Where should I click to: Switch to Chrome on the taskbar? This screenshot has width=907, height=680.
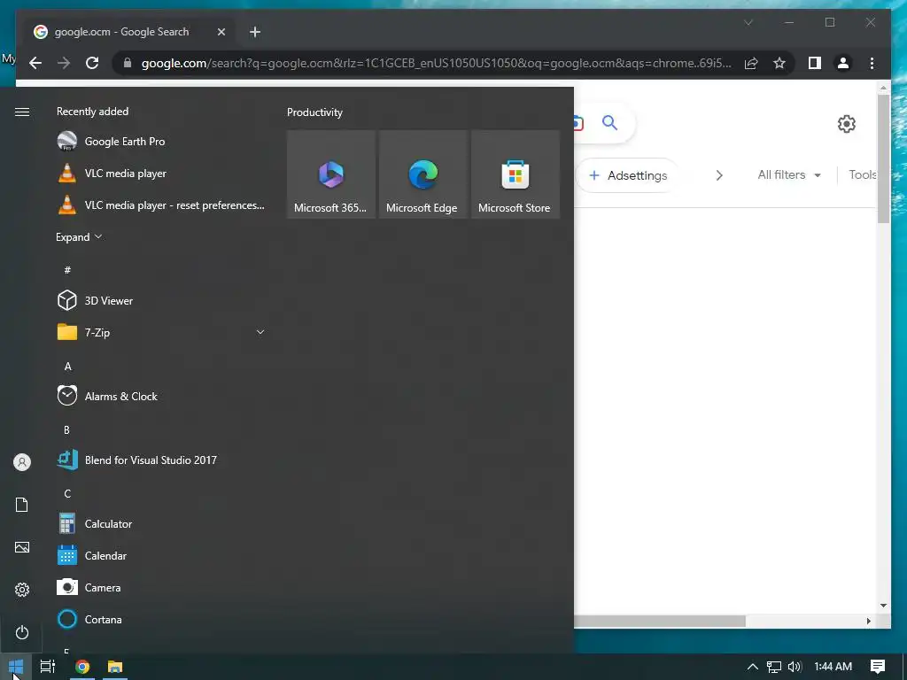[82, 667]
